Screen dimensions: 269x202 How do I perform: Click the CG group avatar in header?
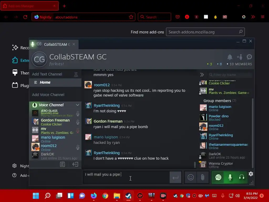tap(39, 59)
